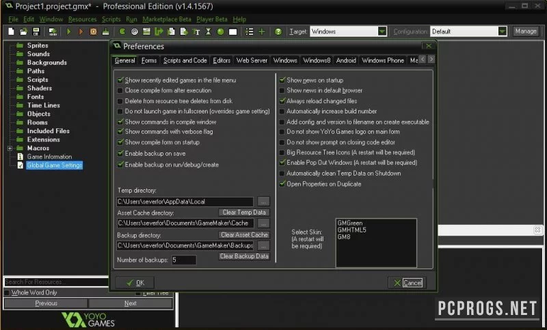547x330 pixels.
Task: Uncheck Show news on startup
Action: pos(282,80)
